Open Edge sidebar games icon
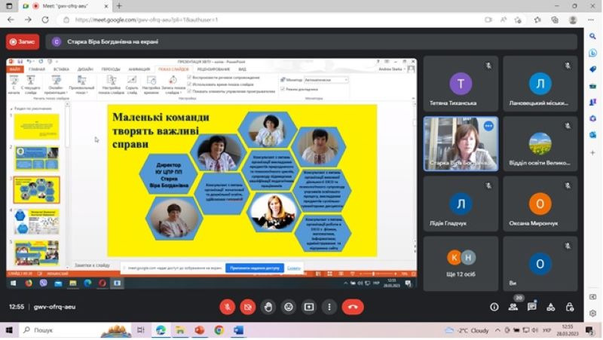The width and height of the screenshot is (603, 340). coord(592,103)
